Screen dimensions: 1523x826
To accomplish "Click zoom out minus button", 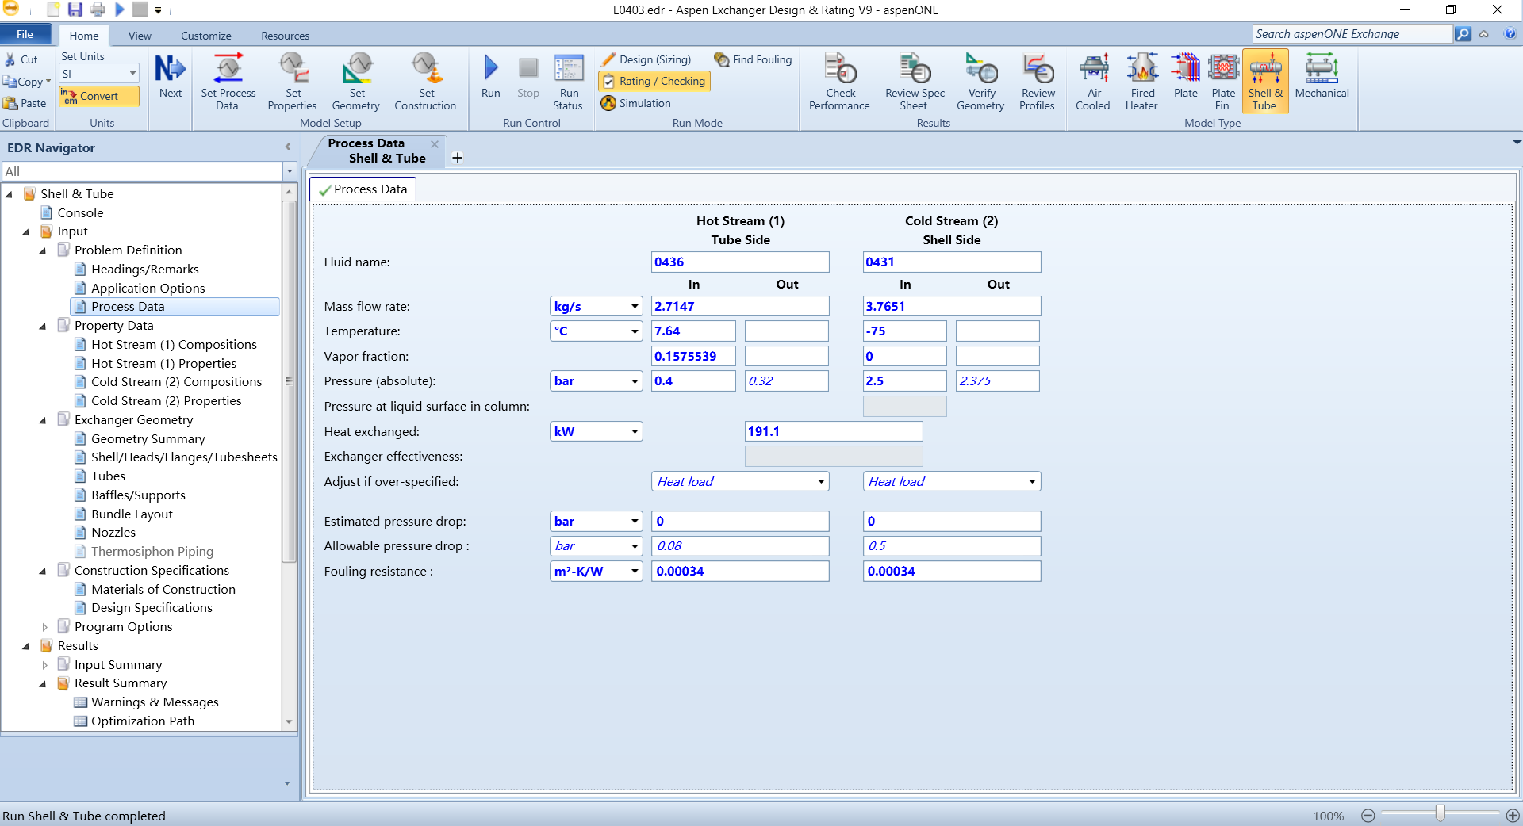I will [x=1368, y=816].
